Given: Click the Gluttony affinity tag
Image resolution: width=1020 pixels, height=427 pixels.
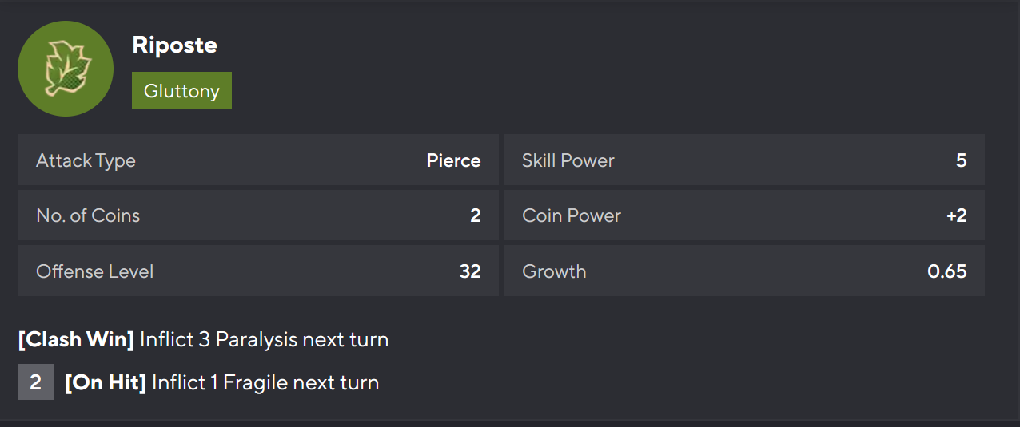Looking at the screenshot, I should tap(181, 91).
